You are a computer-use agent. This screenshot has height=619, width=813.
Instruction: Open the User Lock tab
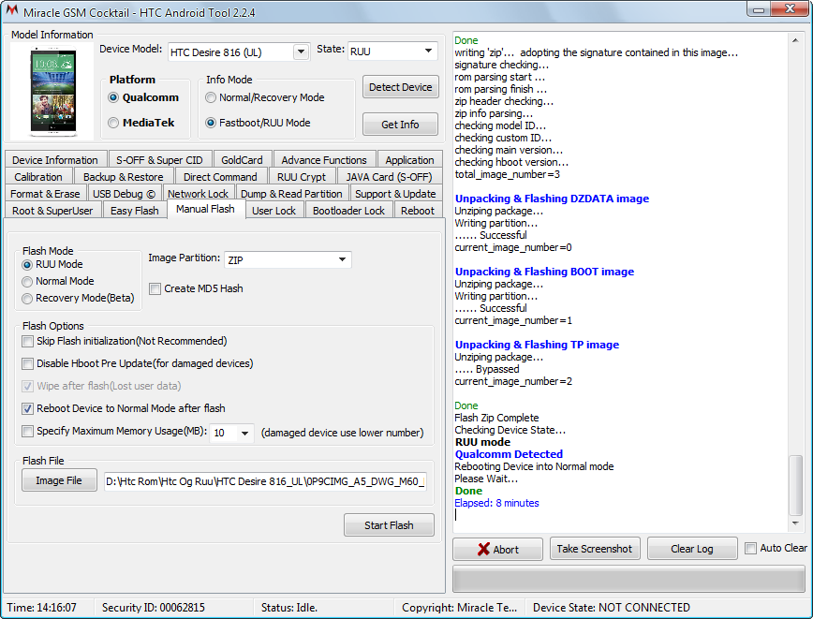273,211
